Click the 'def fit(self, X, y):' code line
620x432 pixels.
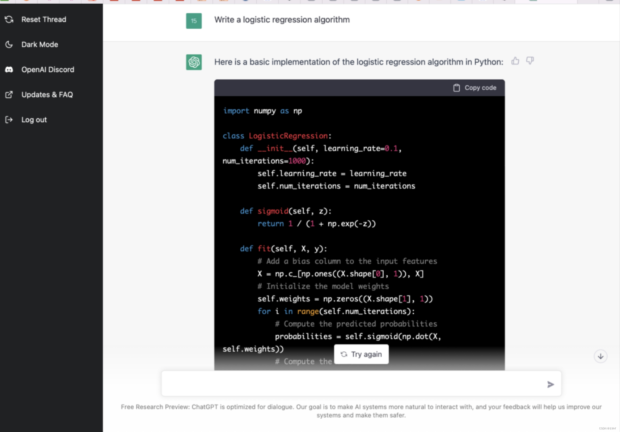point(284,249)
